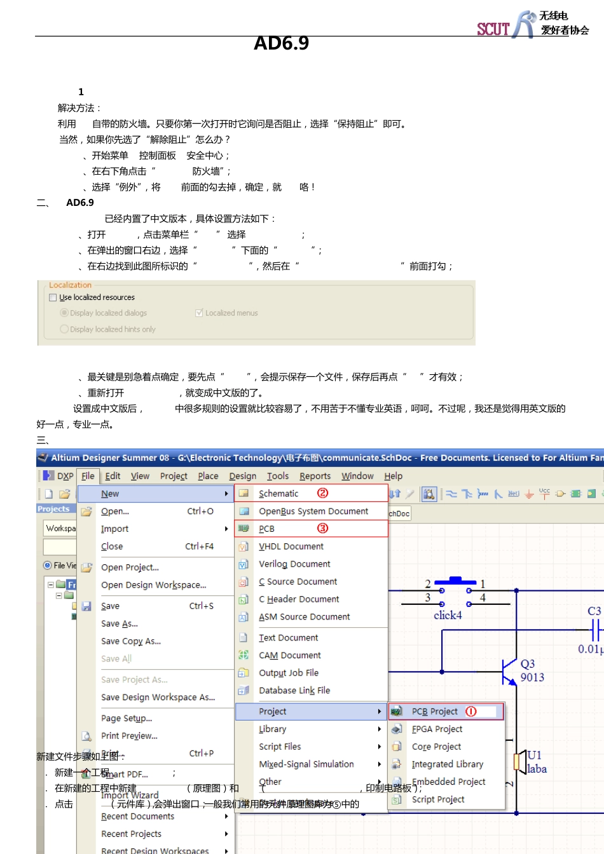604x854 pixels.
Task: Click the PCB Project icon
Action: point(396,712)
